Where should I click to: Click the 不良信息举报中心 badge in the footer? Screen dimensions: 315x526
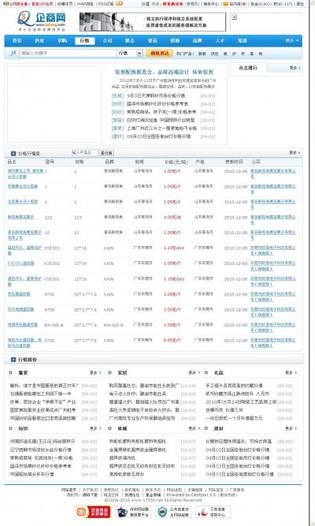click(x=213, y=512)
